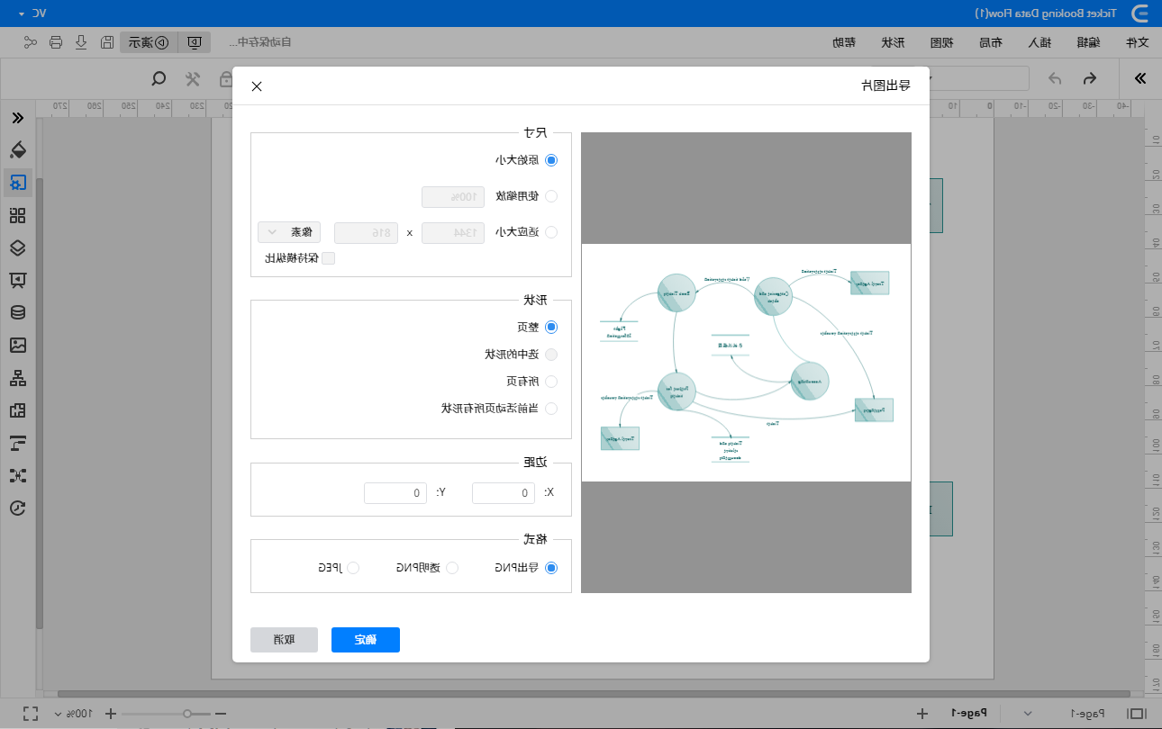Image resolution: width=1162 pixels, height=729 pixels.
Task: Click the margin Y input field
Action: point(395,493)
